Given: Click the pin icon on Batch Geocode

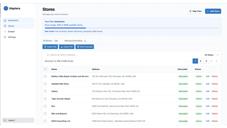Looking at the screenshot, I should 78,47.
